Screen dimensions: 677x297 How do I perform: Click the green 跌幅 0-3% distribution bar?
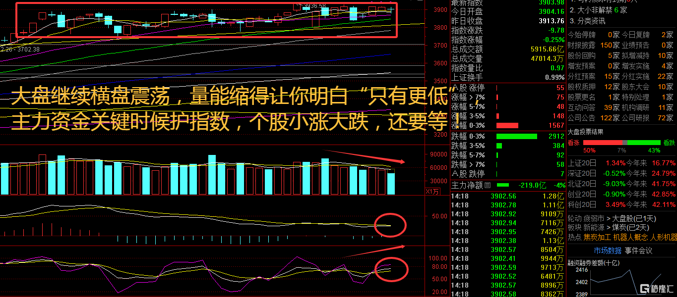pos(517,136)
